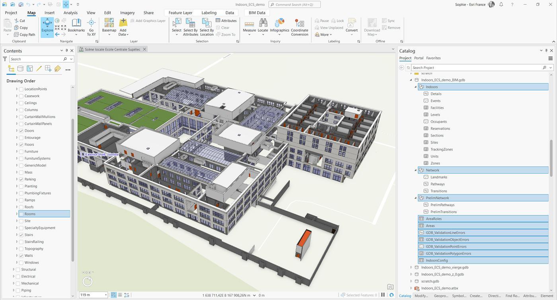Click the Zoom To selection button
Screen dimensions: 557x300
click(x=226, y=35)
